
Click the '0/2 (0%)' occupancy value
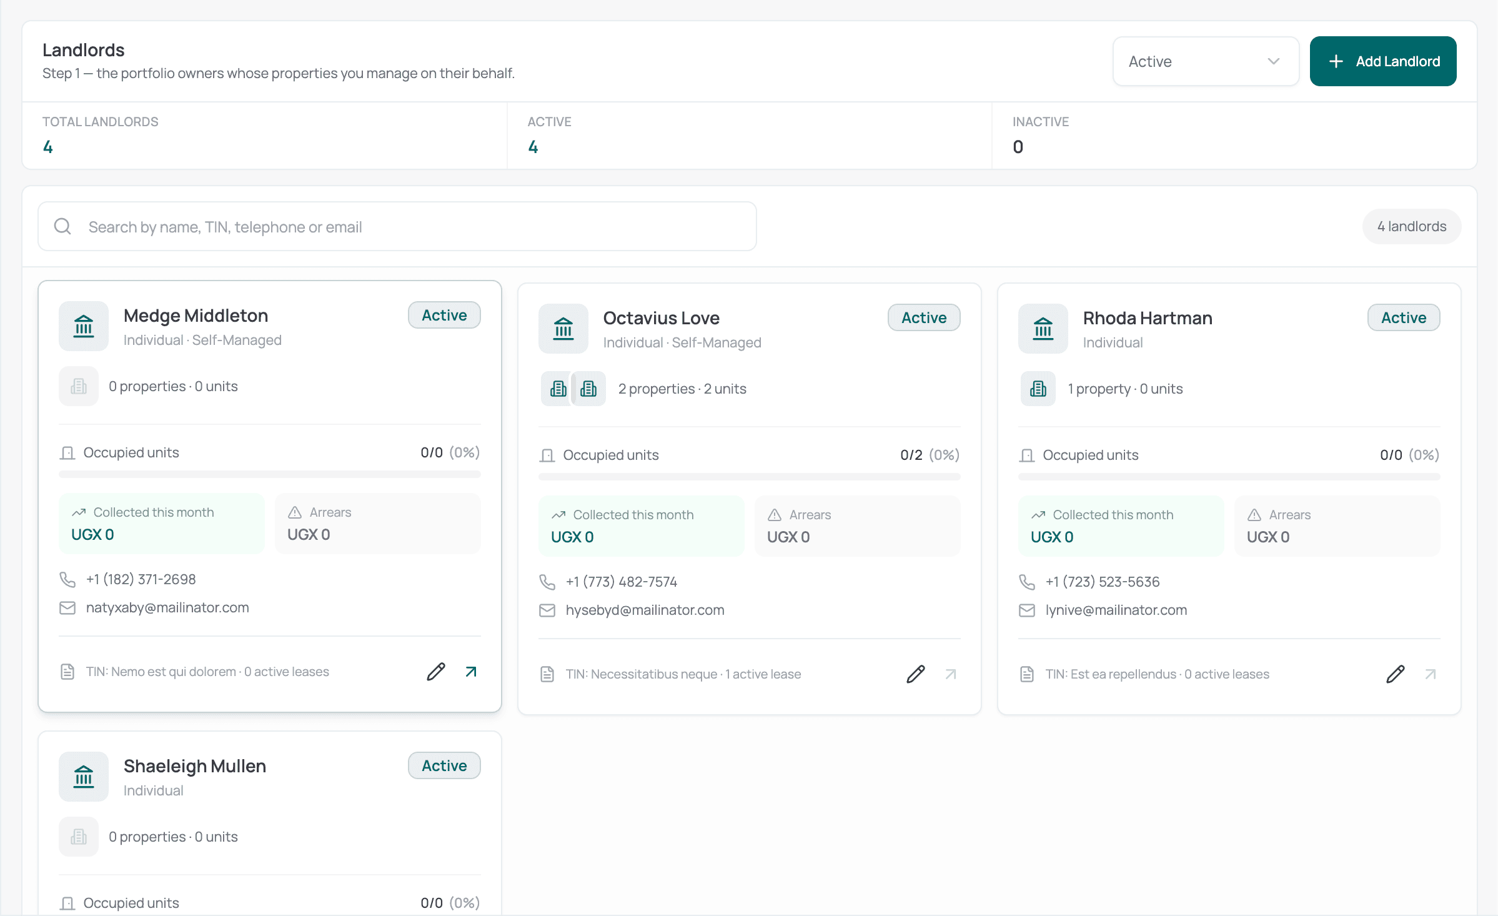pos(930,455)
